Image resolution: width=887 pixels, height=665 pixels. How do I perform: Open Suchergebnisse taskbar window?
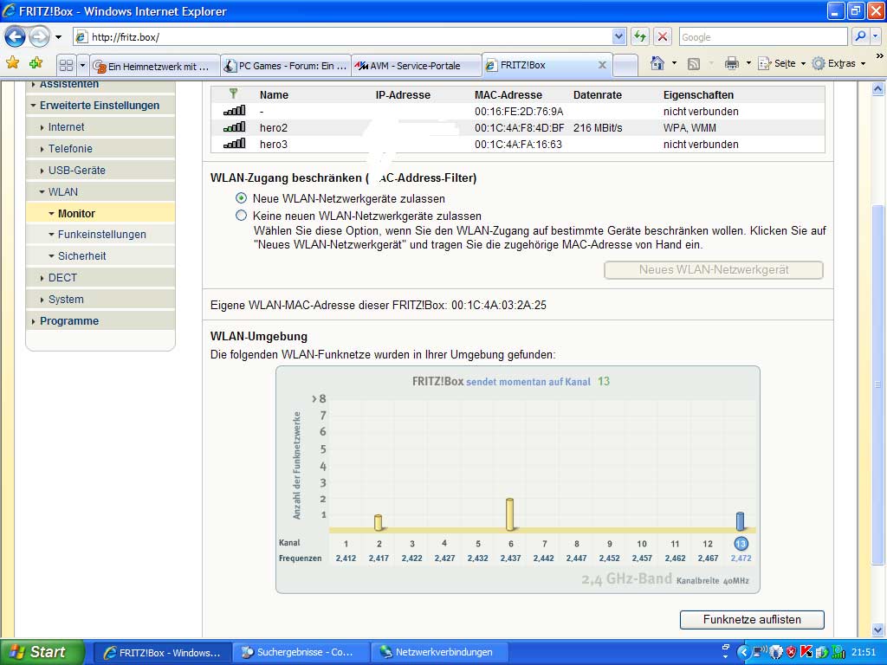coord(301,652)
